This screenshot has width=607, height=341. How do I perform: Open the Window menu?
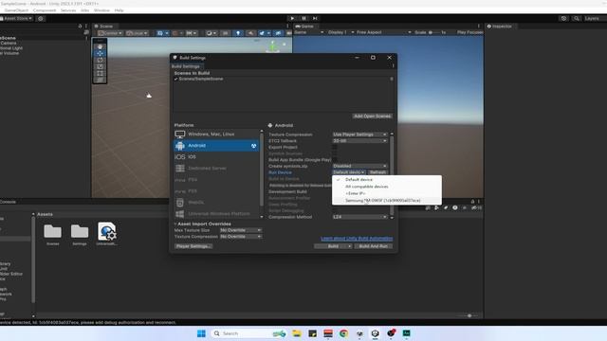[x=101, y=10]
